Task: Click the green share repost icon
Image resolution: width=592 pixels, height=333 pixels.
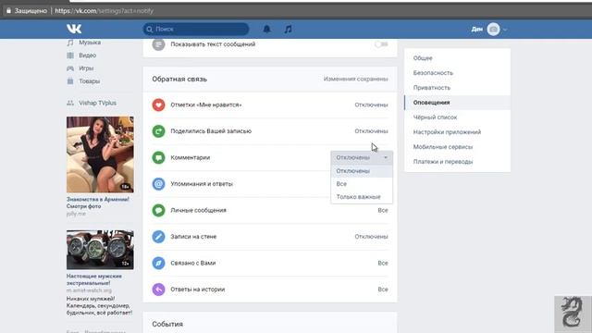Action: pyautogui.click(x=158, y=131)
